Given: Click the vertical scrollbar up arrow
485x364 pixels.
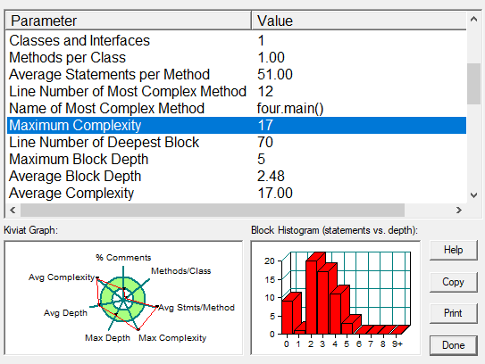Looking at the screenshot, I should coord(473,19).
